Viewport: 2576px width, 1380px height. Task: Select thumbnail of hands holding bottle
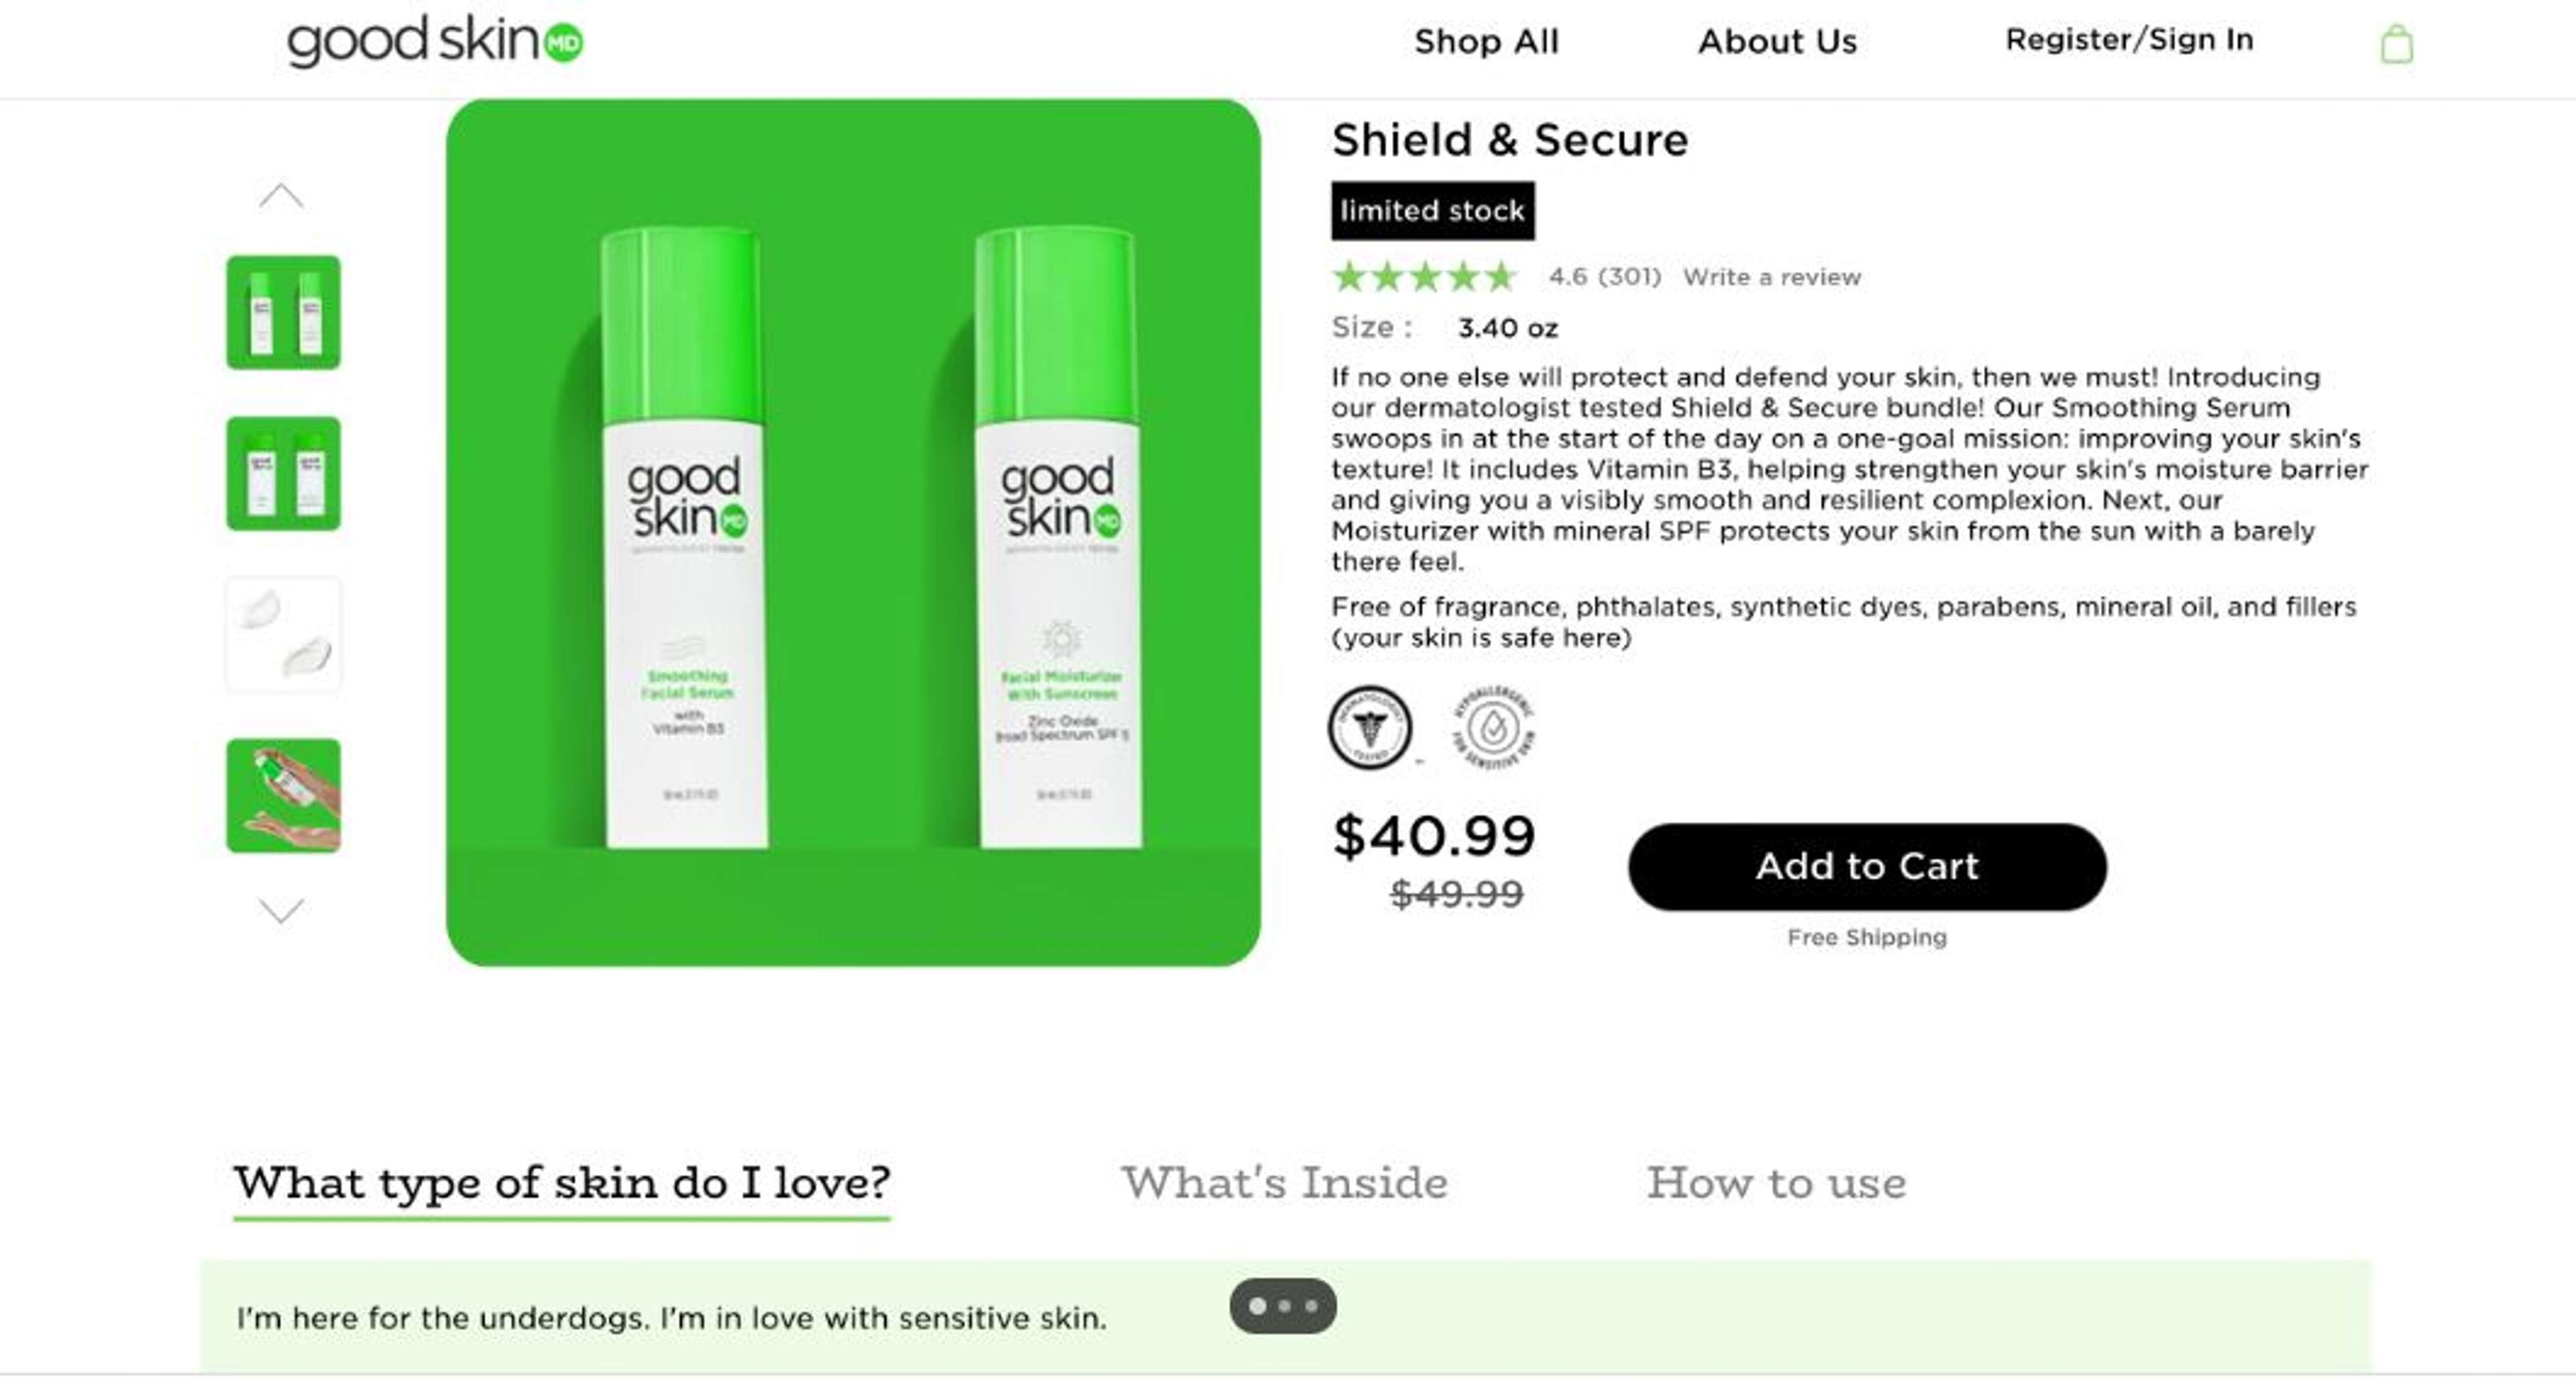(x=283, y=795)
